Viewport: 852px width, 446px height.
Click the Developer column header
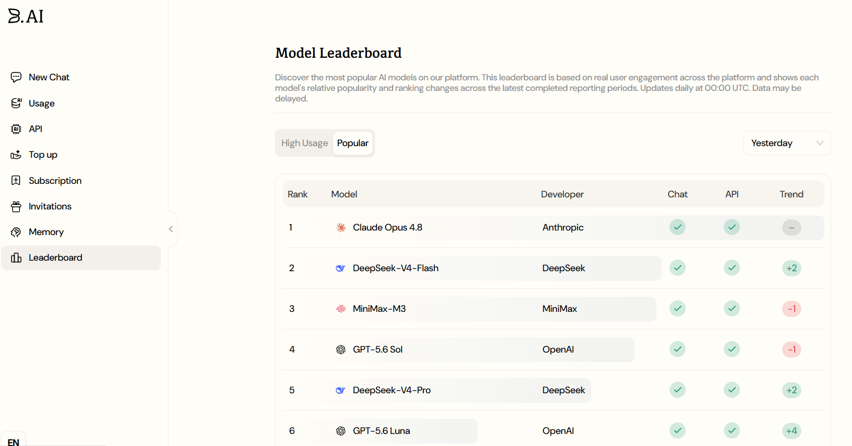562,194
